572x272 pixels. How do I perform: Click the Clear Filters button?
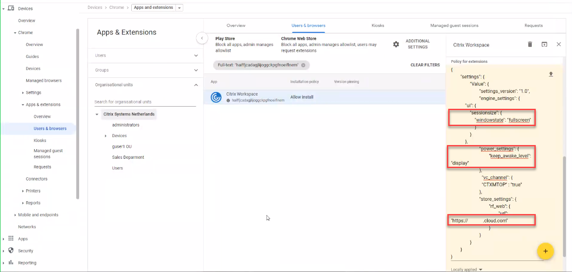point(425,65)
